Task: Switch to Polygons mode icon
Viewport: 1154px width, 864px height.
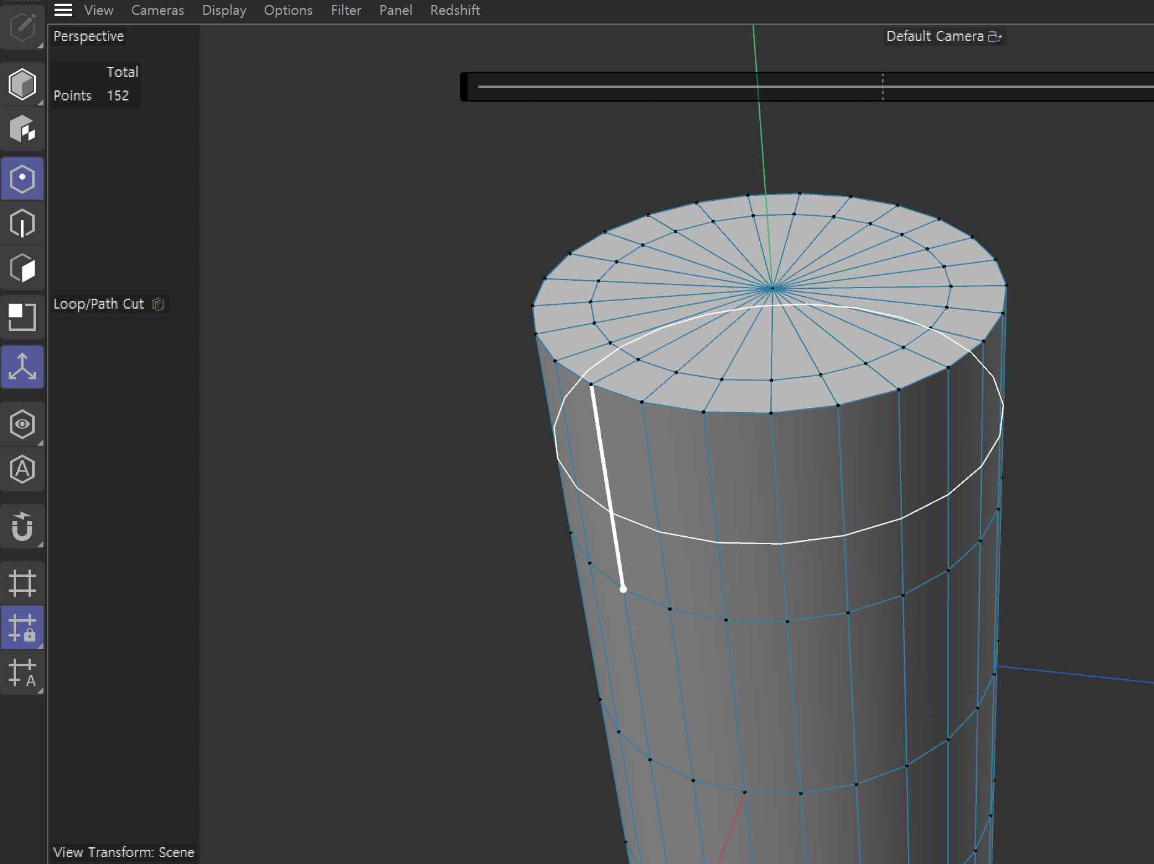Action: point(22,268)
